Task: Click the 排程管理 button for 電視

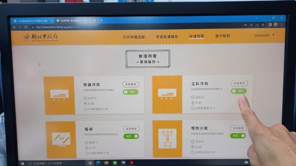Action: 131,129
